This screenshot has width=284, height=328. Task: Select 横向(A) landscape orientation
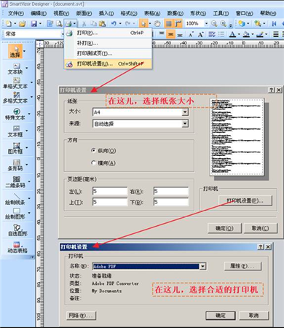point(103,163)
